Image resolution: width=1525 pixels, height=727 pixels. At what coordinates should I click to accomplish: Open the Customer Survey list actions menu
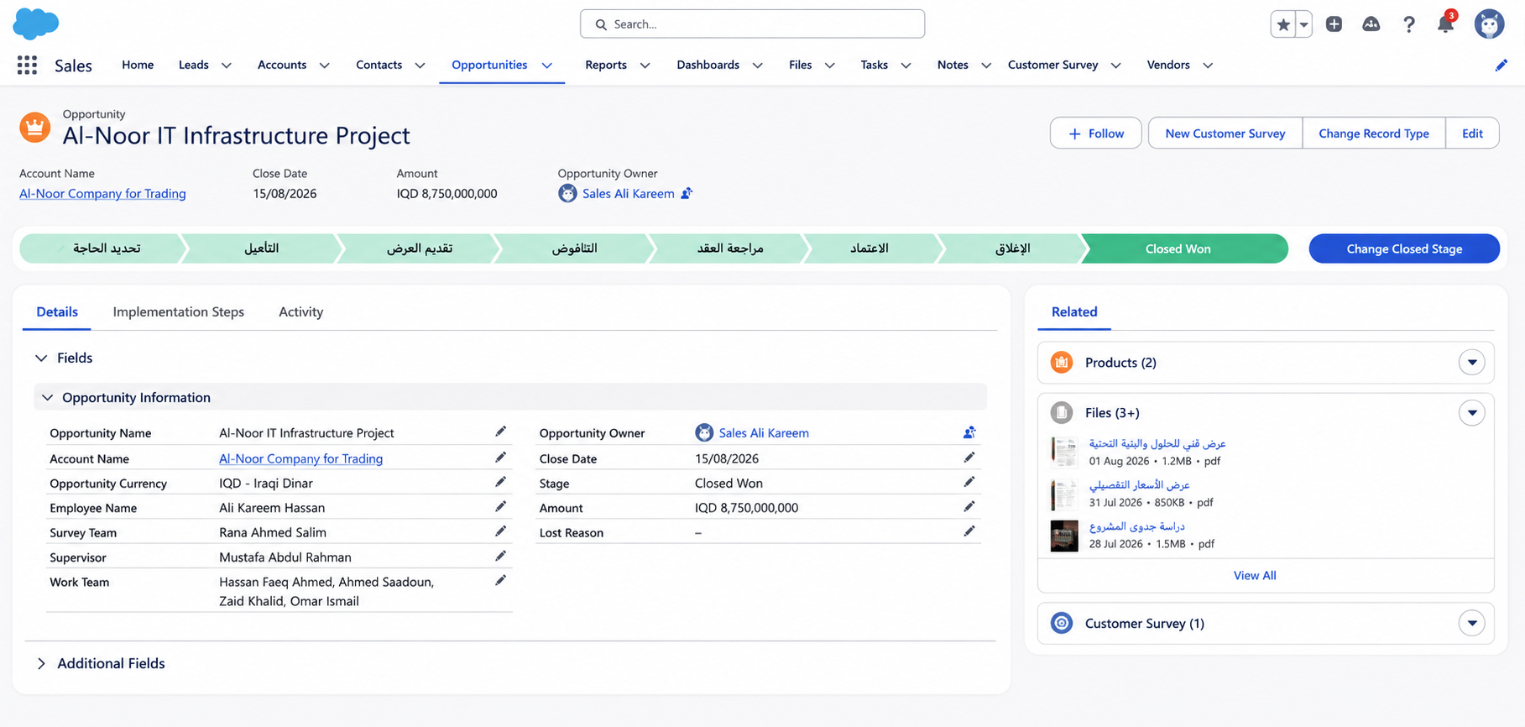(1471, 623)
